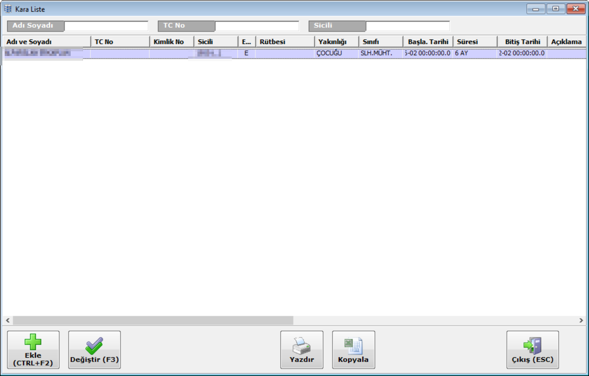Maximize the Kara Liste window
The width and height of the screenshot is (589, 376).
[x=556, y=8]
